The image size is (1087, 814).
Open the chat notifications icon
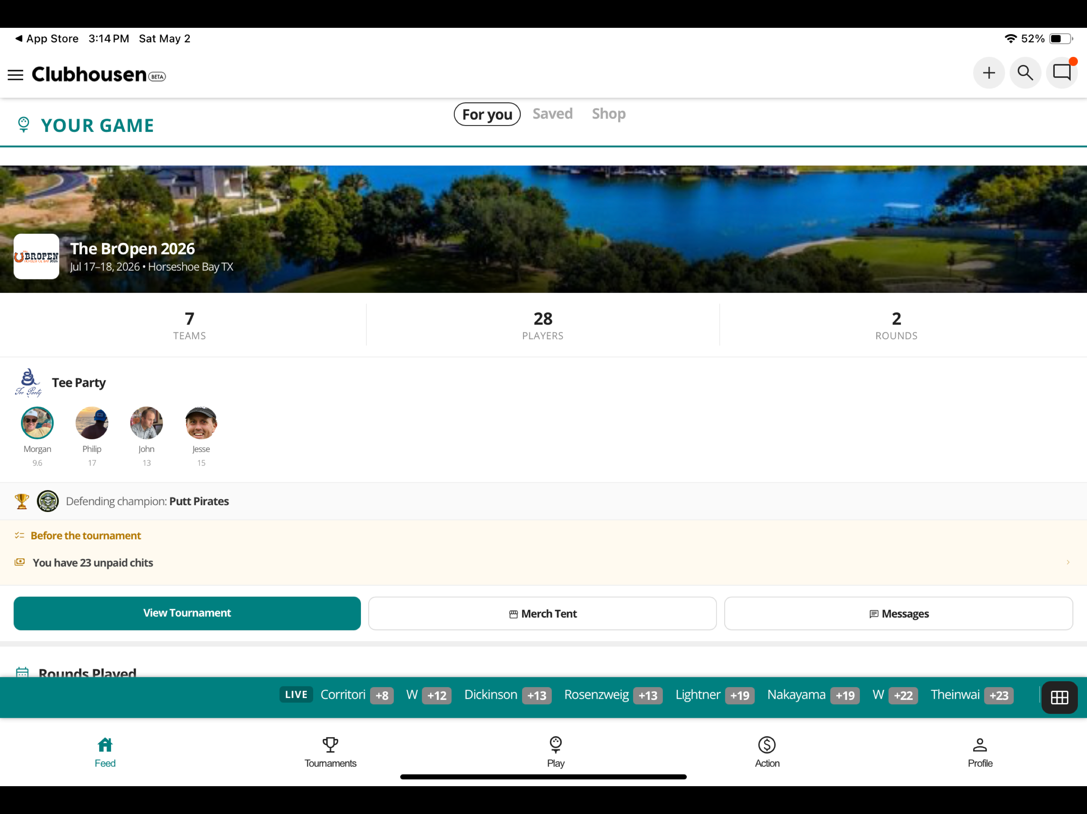(x=1062, y=73)
